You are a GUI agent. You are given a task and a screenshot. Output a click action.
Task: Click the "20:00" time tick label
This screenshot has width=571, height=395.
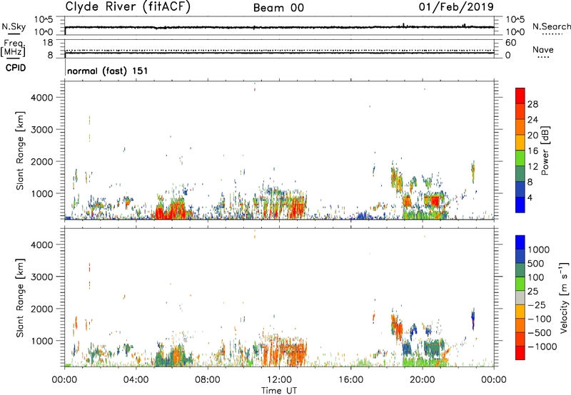click(423, 380)
